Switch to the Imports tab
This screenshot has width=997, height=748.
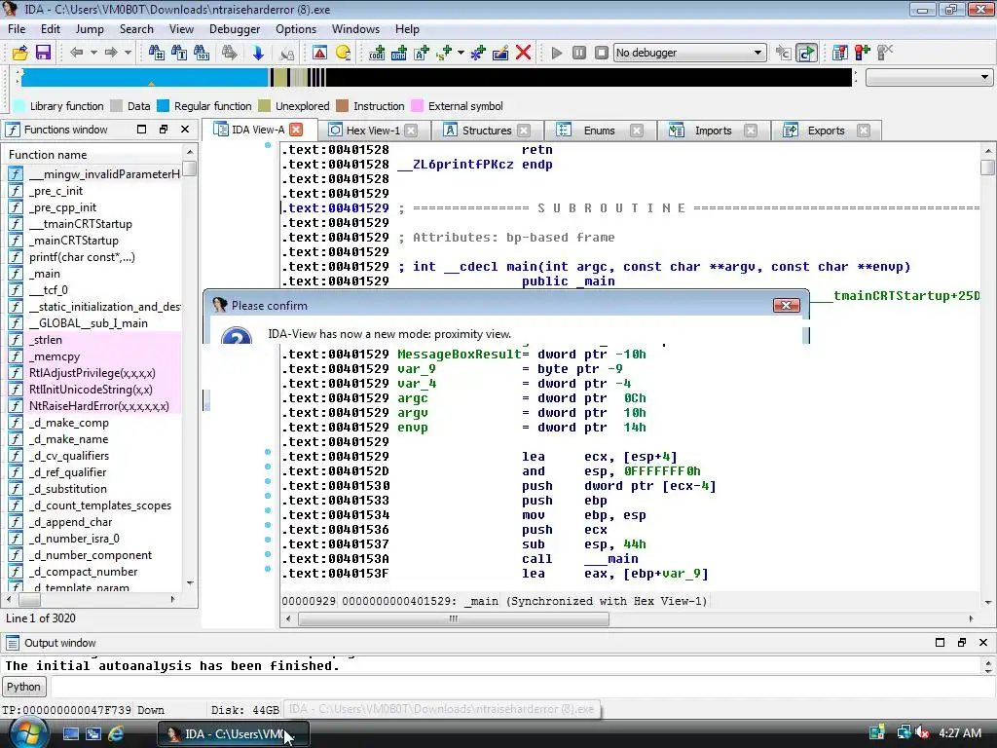coord(713,131)
